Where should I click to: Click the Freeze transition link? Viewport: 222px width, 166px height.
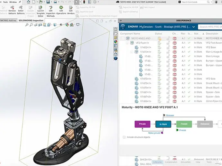[182, 130]
